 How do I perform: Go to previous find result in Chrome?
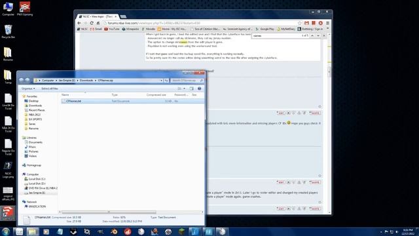point(312,35)
